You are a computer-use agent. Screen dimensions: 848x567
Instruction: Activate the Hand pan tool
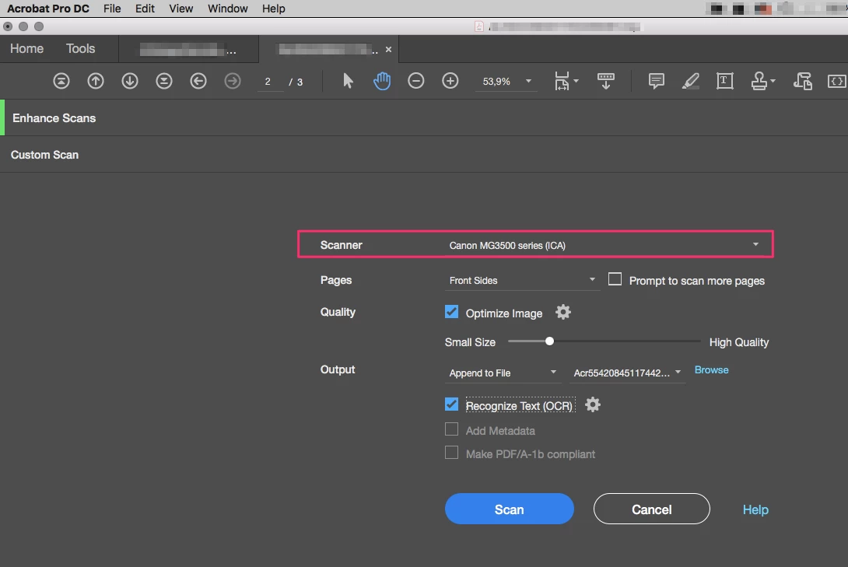coord(382,81)
